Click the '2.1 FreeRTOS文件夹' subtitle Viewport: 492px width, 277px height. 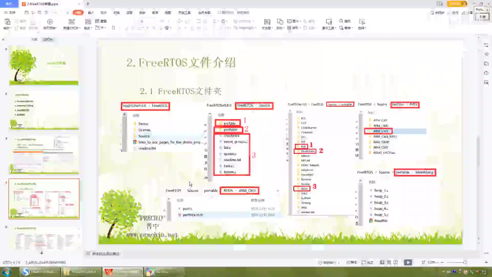point(181,91)
